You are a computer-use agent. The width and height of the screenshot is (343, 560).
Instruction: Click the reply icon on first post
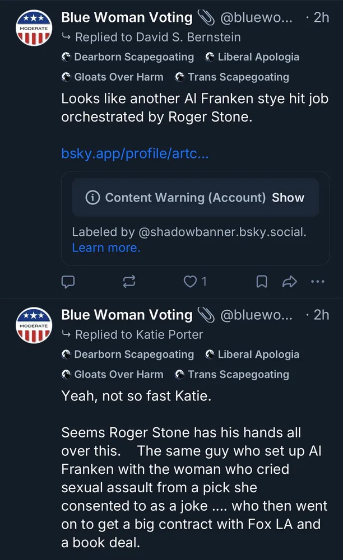point(68,282)
